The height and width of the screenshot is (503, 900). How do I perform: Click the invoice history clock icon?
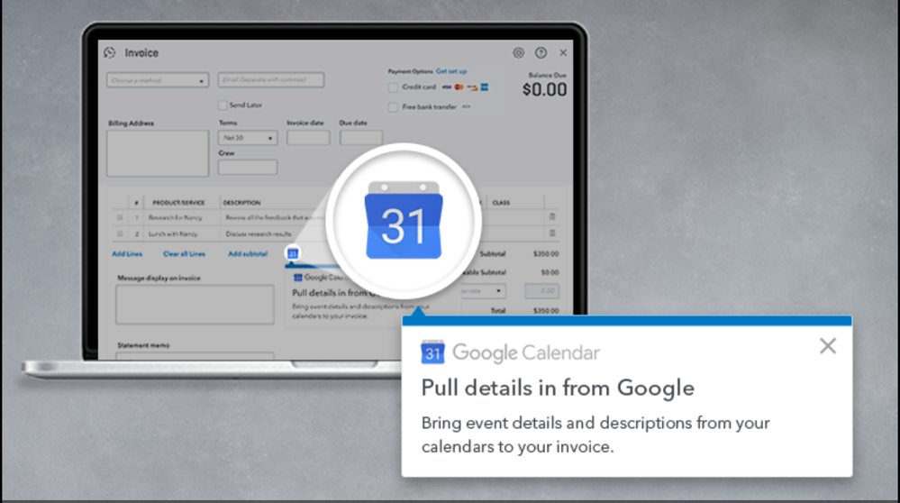tap(110, 53)
